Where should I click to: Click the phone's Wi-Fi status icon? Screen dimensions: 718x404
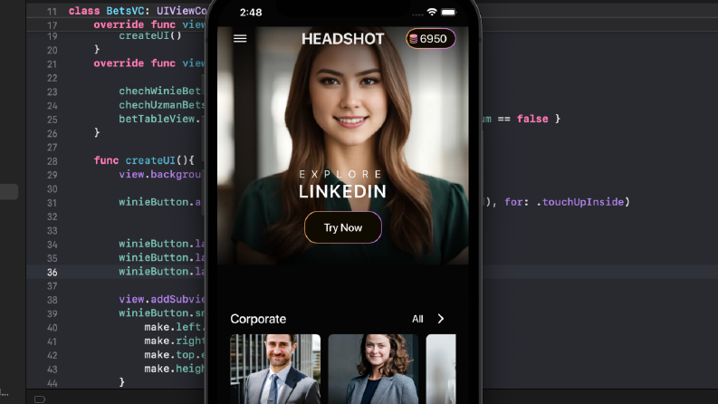[x=432, y=12]
